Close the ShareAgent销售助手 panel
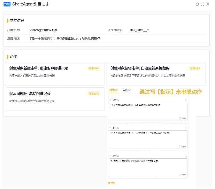Image resolution: width=215 pixels, height=189 pixels. [x=208, y=4]
